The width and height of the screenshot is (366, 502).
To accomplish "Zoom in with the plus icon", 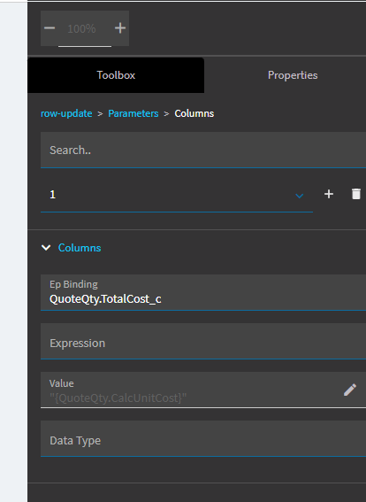I will [x=120, y=28].
